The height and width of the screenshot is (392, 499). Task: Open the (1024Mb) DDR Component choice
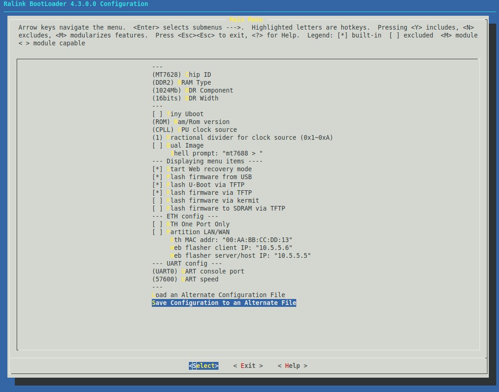193,90
